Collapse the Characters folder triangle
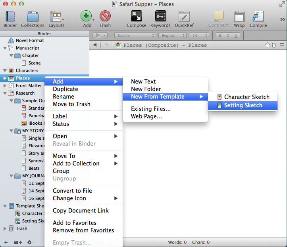Screen dimensions: 287x247 click(5, 70)
